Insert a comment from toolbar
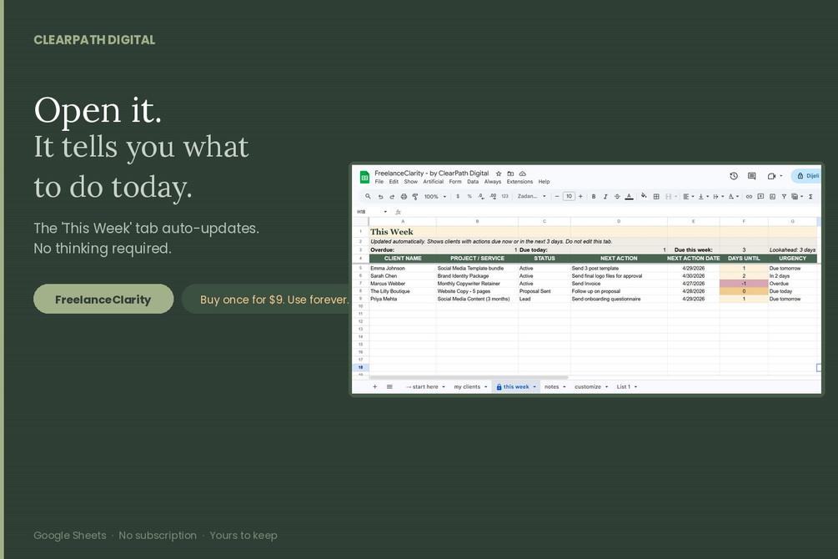This screenshot has height=559, width=838. (x=760, y=196)
